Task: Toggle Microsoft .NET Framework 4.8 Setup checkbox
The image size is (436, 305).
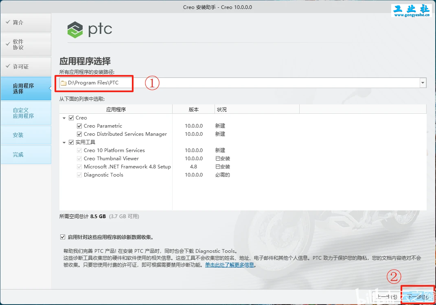Action: (79, 166)
